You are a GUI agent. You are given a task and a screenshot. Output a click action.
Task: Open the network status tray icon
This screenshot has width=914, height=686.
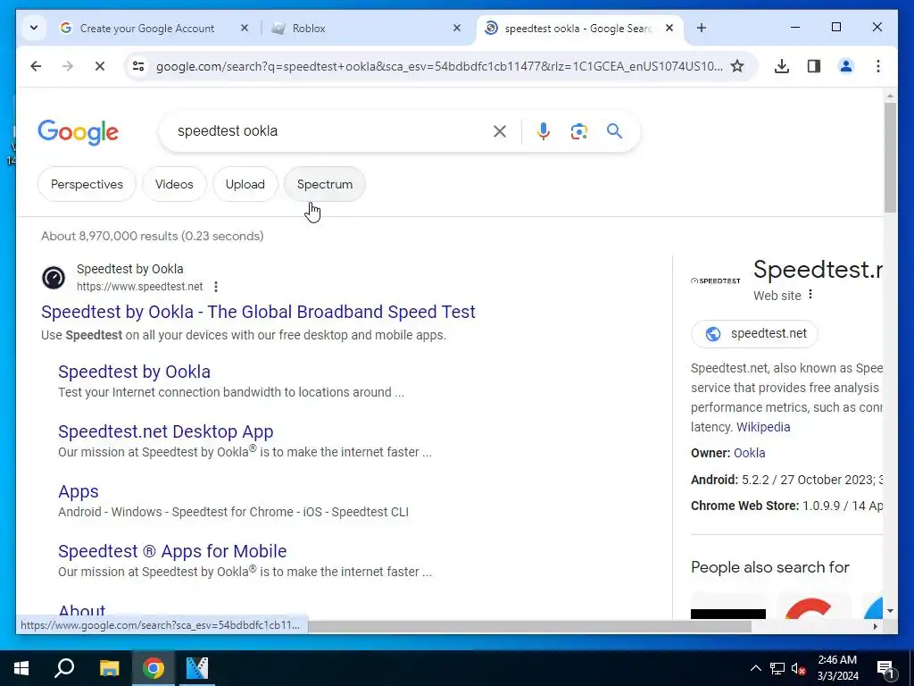(x=777, y=668)
